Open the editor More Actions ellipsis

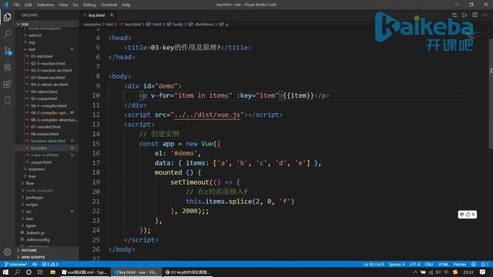485,15
